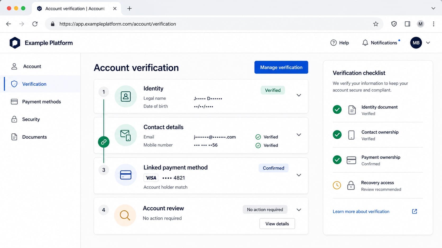Click the external link icon beside Learn more
442x248 pixels.
(415, 211)
